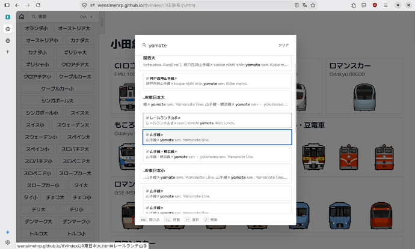Open the JR東日本小 search result
The width and height of the screenshot is (415, 249).
pyautogui.click(x=215, y=174)
